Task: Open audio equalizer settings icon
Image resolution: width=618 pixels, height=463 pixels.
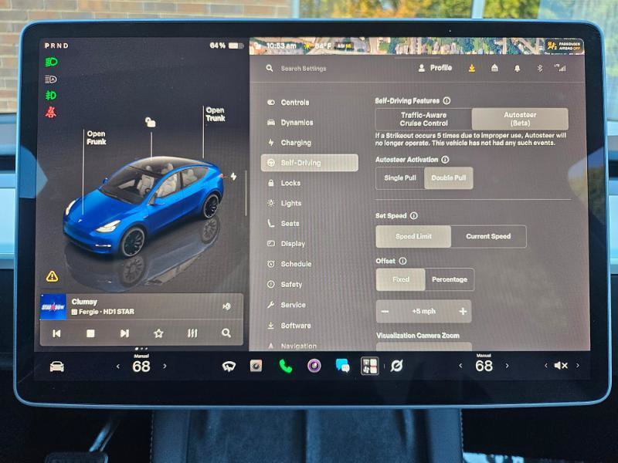Action: click(x=192, y=333)
